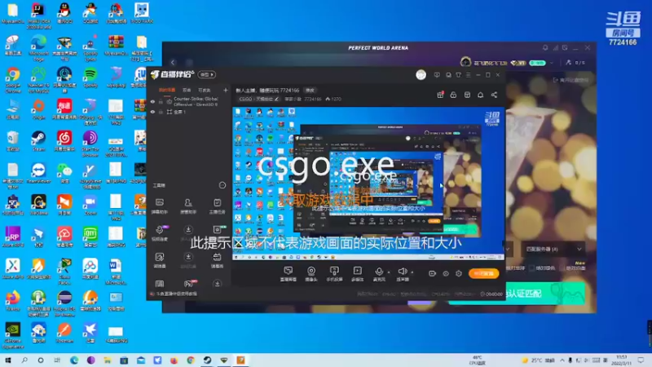The image size is (652, 367).
Task: Click the 0/5 party counter in Perfect World Arena
Action: click(x=575, y=63)
